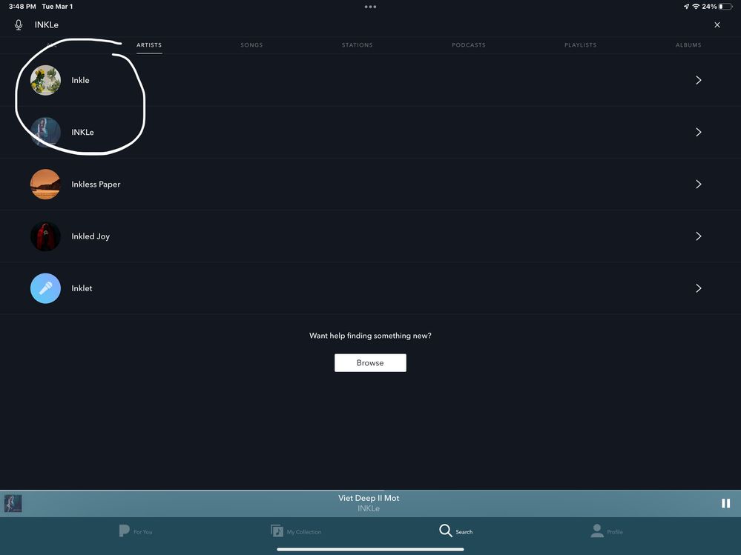Switch to the Podcasts tab
The image size is (741, 555).
tap(468, 45)
